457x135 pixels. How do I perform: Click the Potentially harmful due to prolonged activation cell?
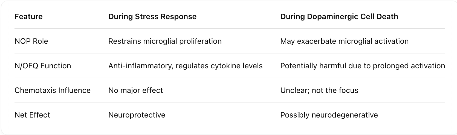point(363,66)
